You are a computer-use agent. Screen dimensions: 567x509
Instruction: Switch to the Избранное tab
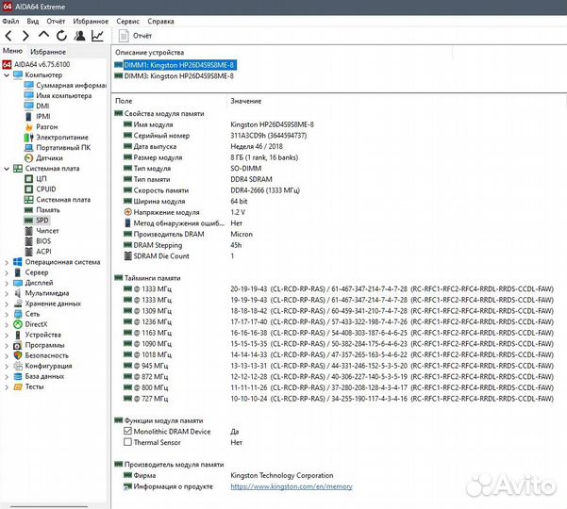[x=48, y=52]
